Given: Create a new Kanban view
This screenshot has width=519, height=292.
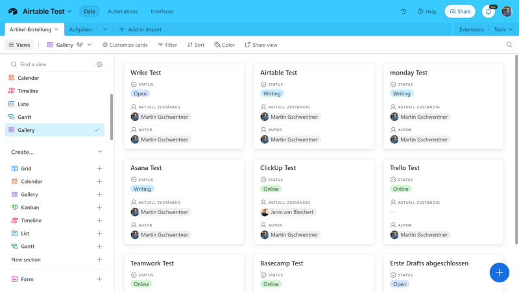Looking at the screenshot, I should point(57,207).
